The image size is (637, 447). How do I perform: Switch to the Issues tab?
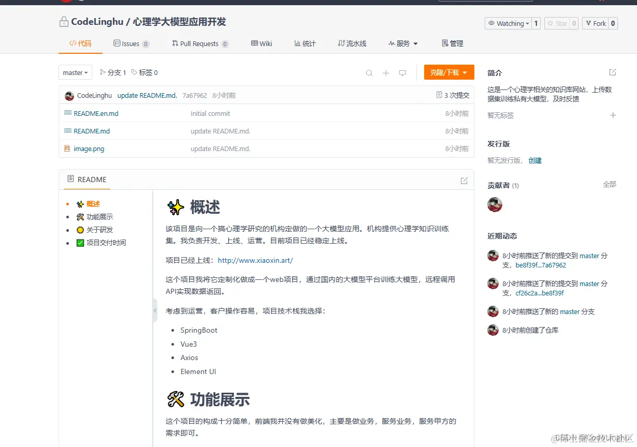131,43
